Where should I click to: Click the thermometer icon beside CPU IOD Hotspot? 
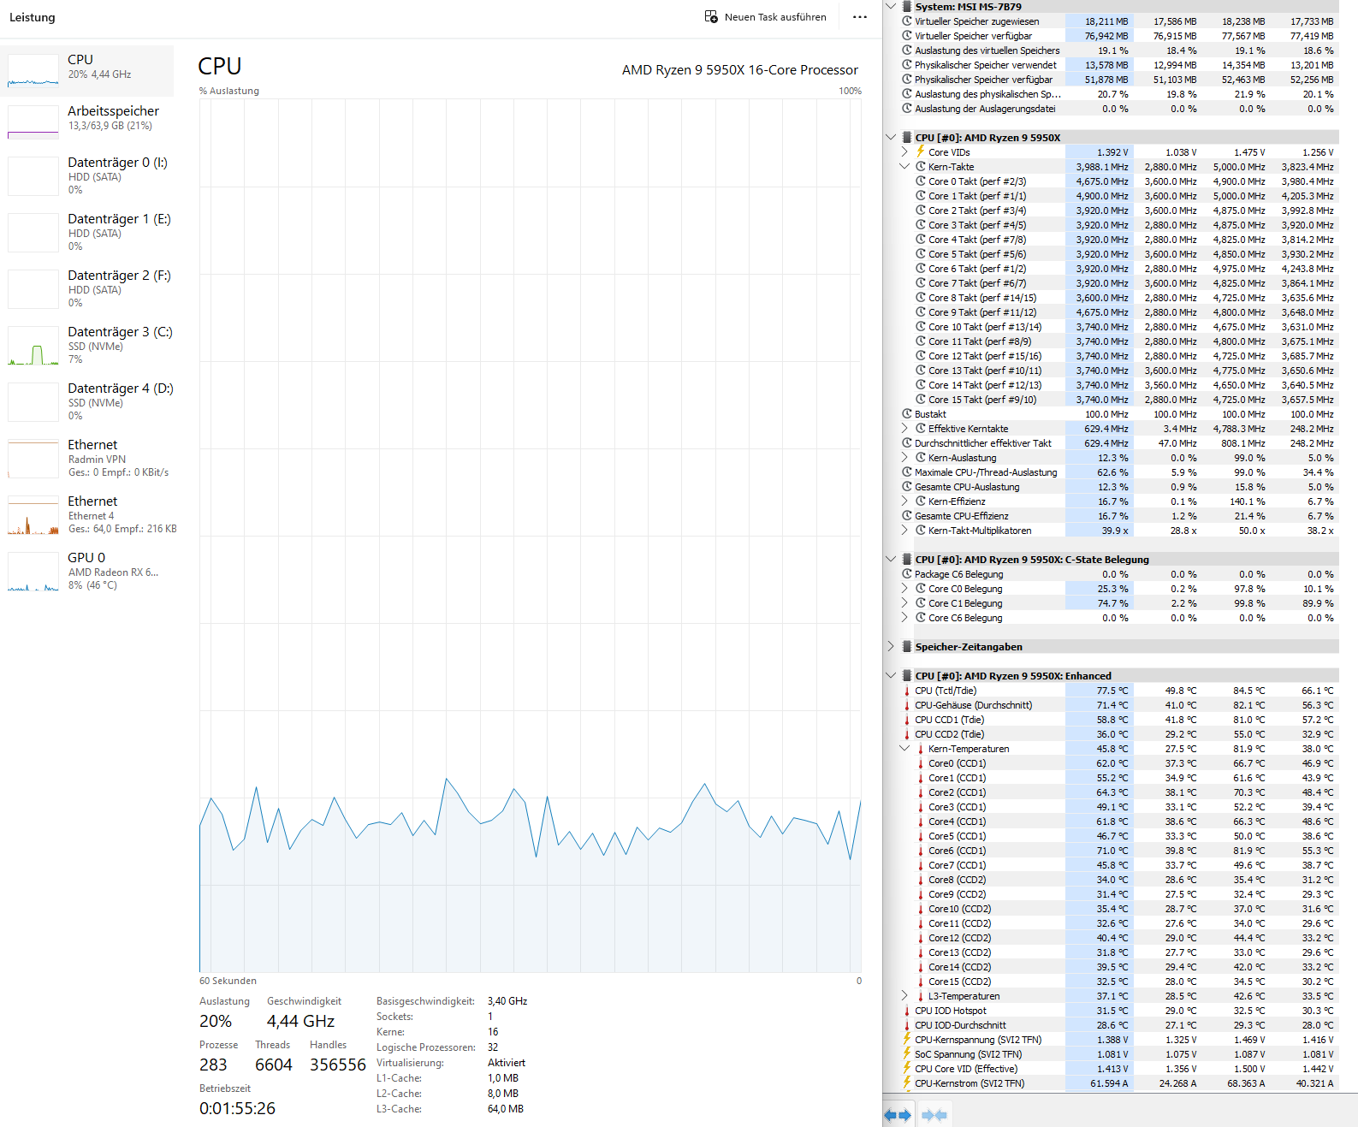click(x=907, y=1011)
